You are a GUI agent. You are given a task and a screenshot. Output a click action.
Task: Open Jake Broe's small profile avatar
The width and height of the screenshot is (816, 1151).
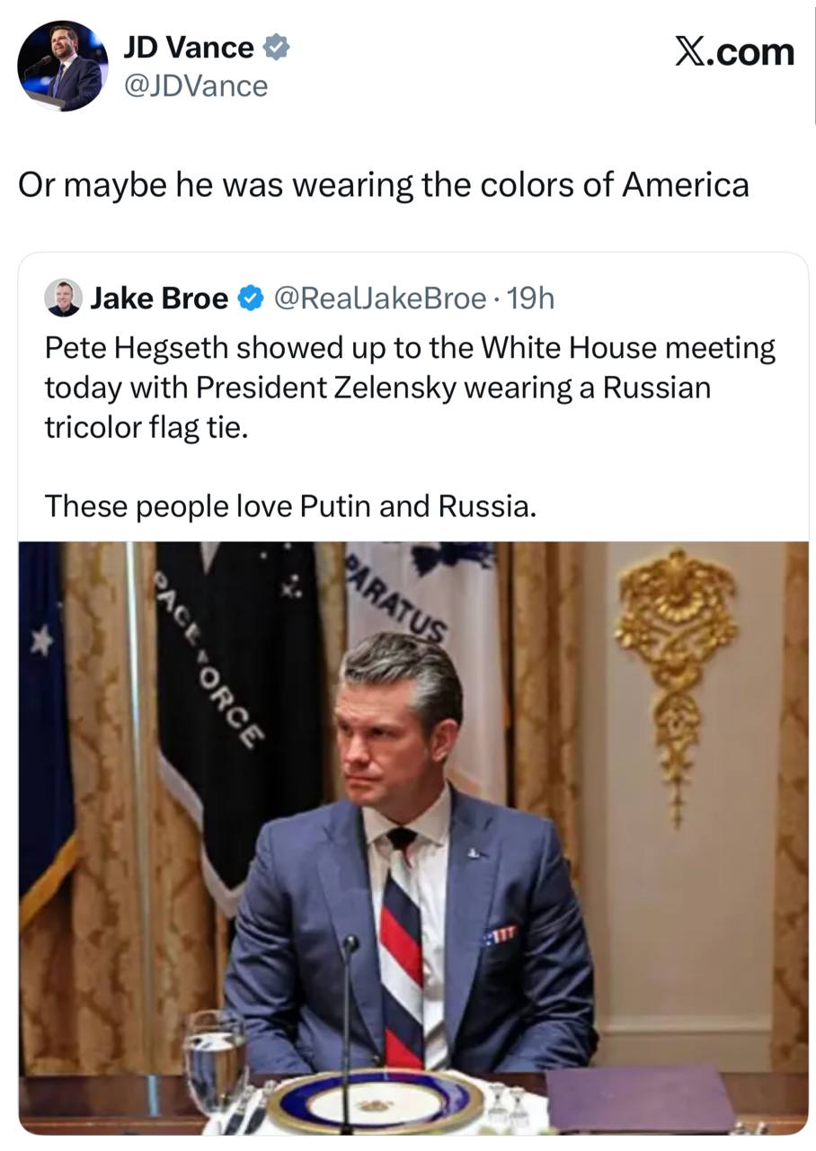coord(63,298)
